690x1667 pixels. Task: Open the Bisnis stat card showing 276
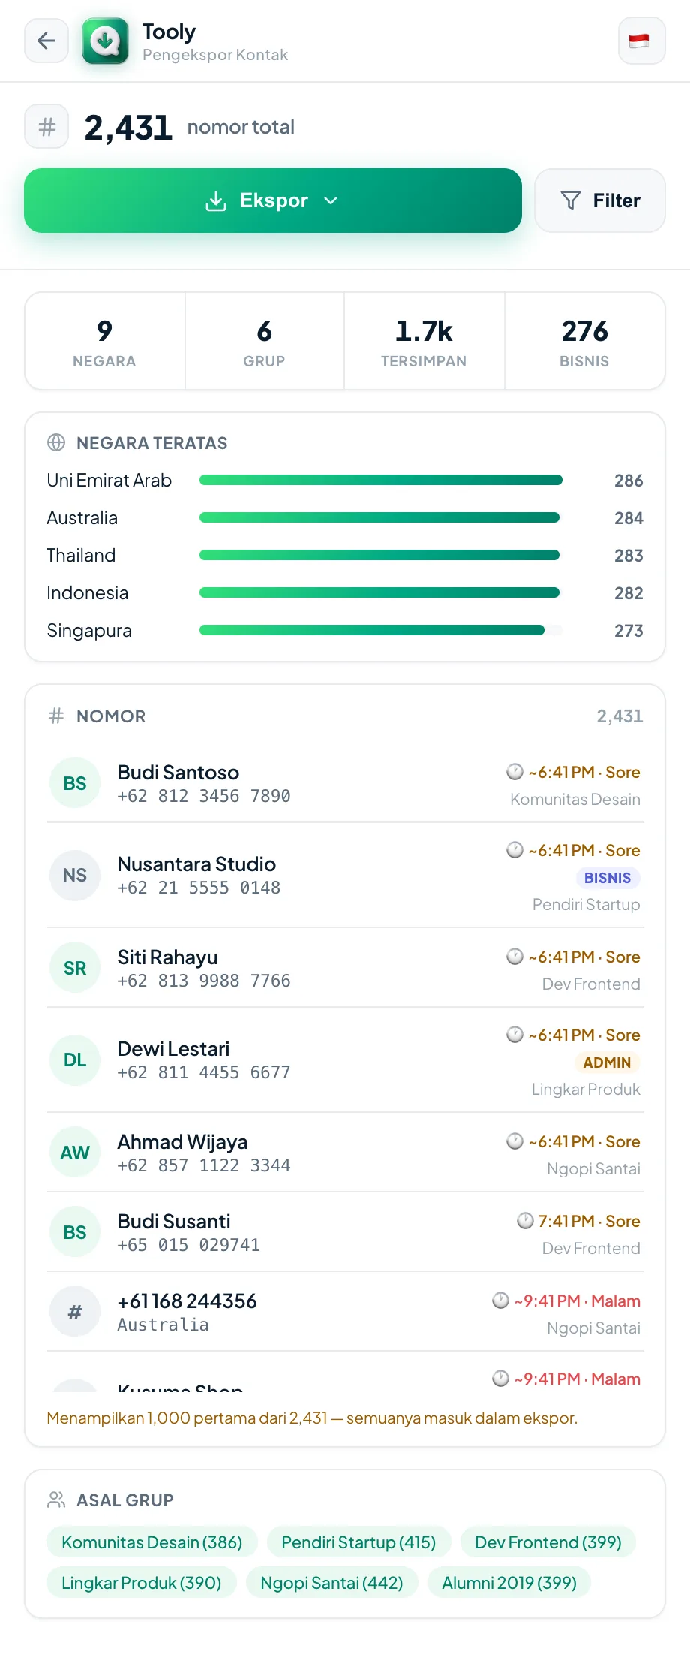pyautogui.click(x=585, y=342)
